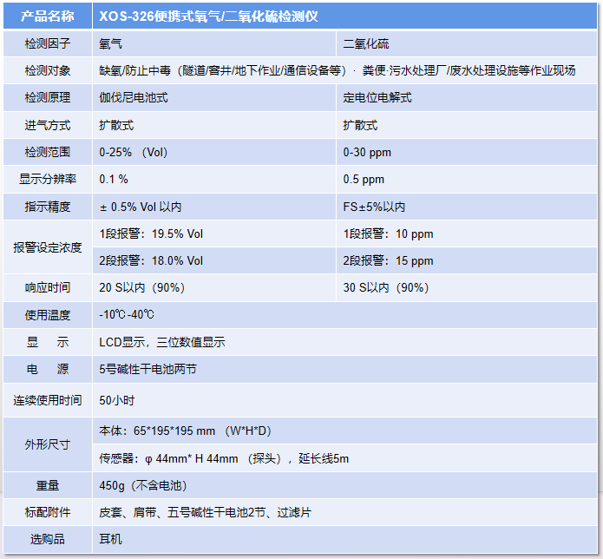
Task: Select the -10℃-40℃ temperature value
Action: [x=127, y=315]
